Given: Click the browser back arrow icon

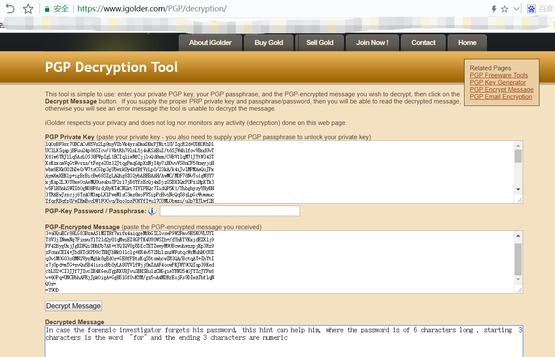Looking at the screenshot, I should [10, 8].
